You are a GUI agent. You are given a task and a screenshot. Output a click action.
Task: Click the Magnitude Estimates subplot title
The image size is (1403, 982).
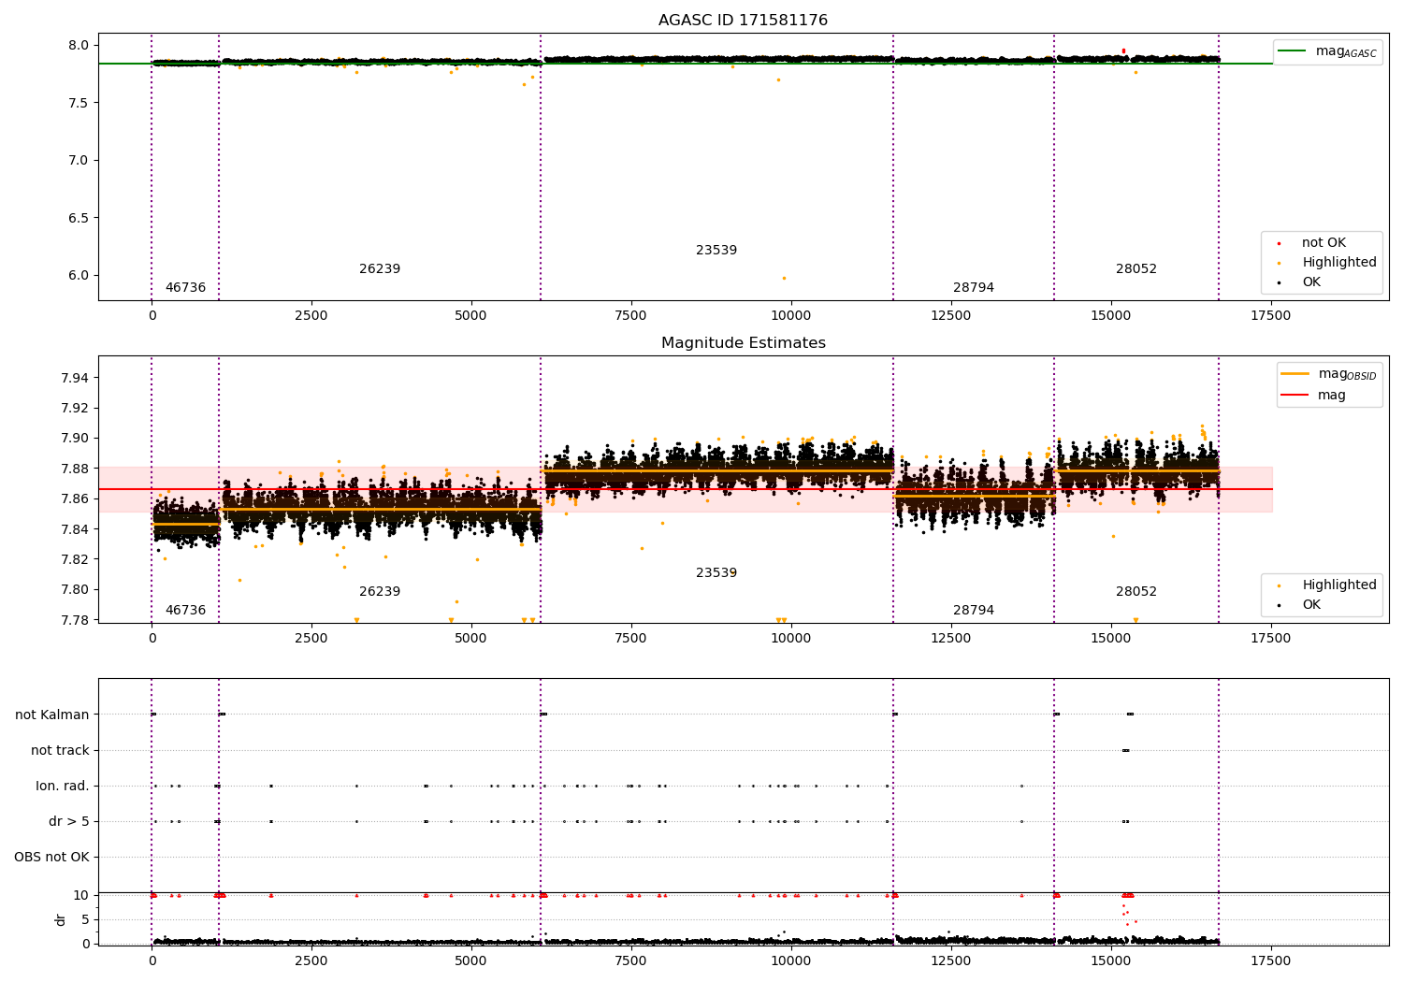[743, 343]
